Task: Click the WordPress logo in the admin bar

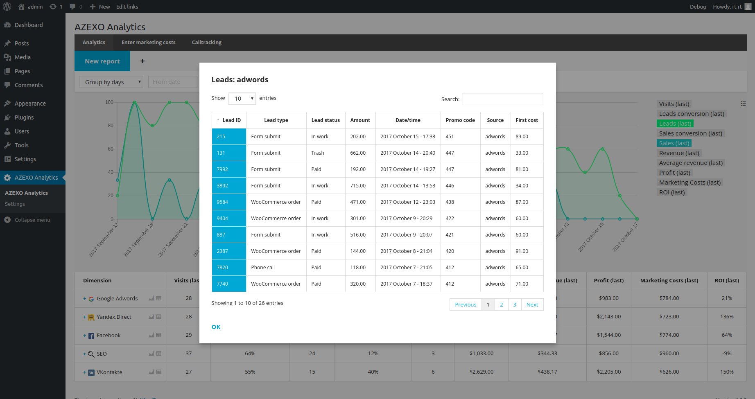Action: click(x=7, y=7)
